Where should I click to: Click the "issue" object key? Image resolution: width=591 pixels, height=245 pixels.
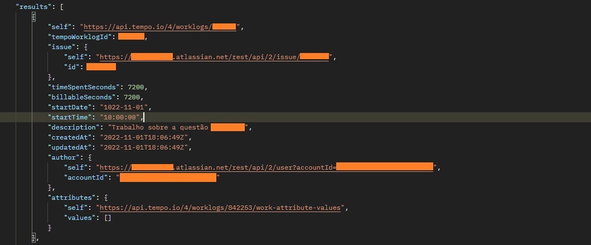(64, 47)
